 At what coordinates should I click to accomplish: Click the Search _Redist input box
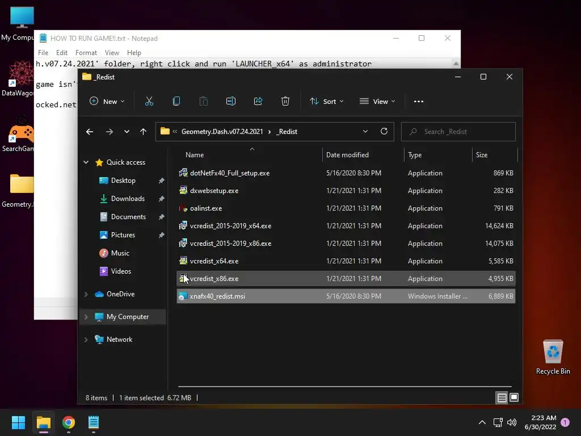click(458, 132)
